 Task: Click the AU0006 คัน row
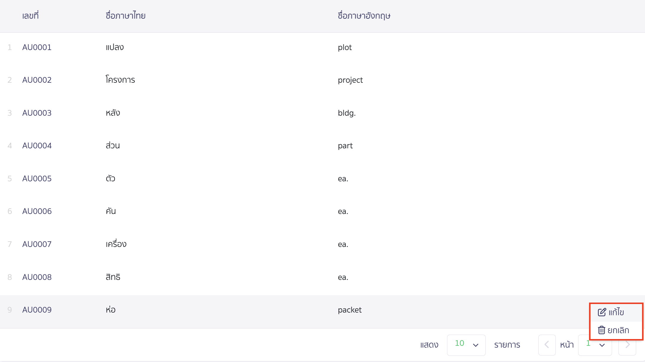[x=111, y=211]
